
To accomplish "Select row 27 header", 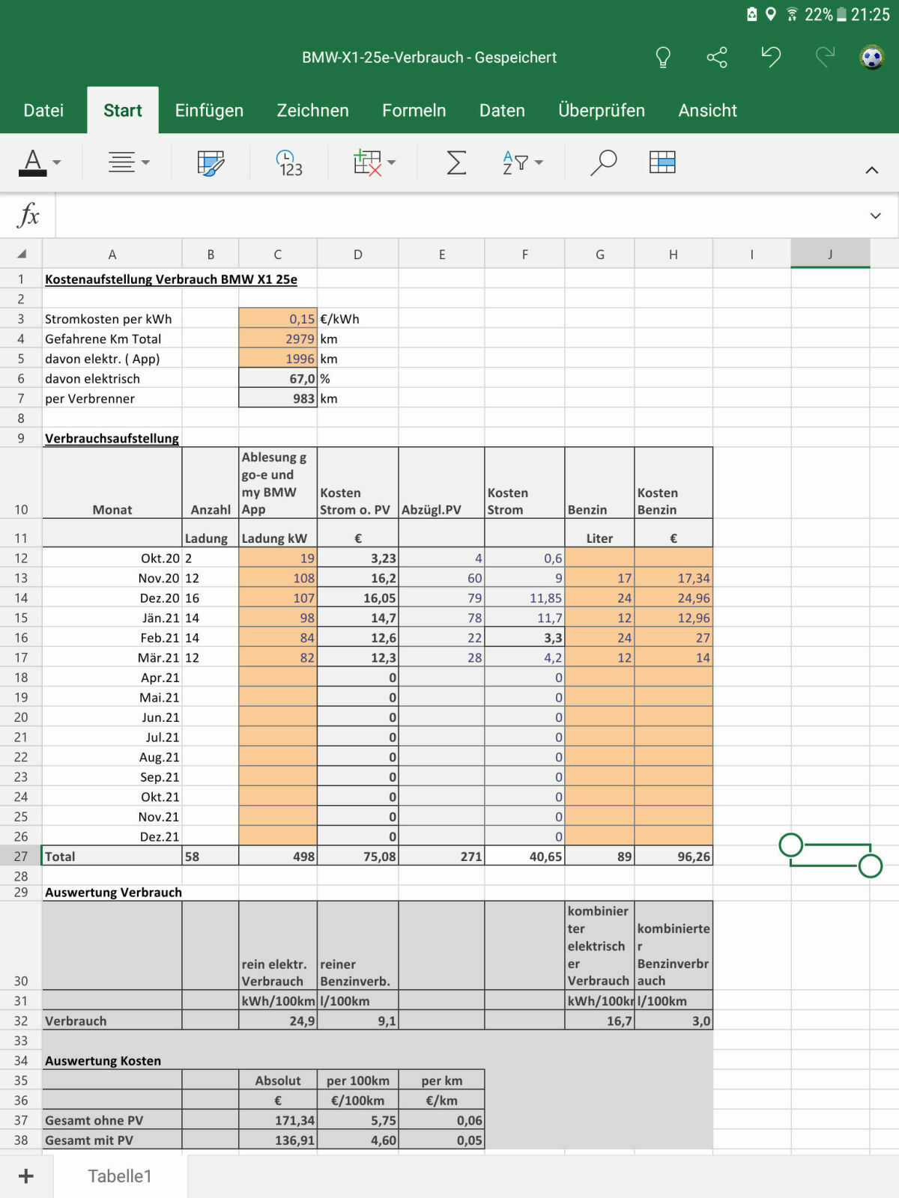I will pos(21,856).
